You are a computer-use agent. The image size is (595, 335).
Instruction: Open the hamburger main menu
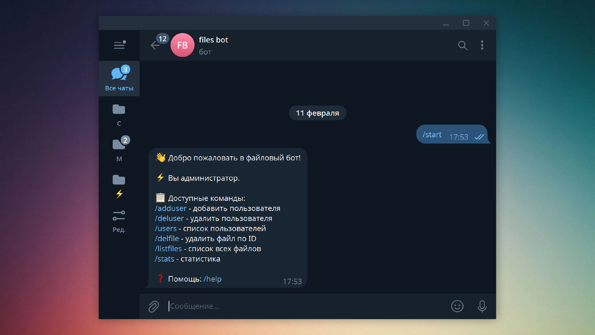tap(119, 45)
